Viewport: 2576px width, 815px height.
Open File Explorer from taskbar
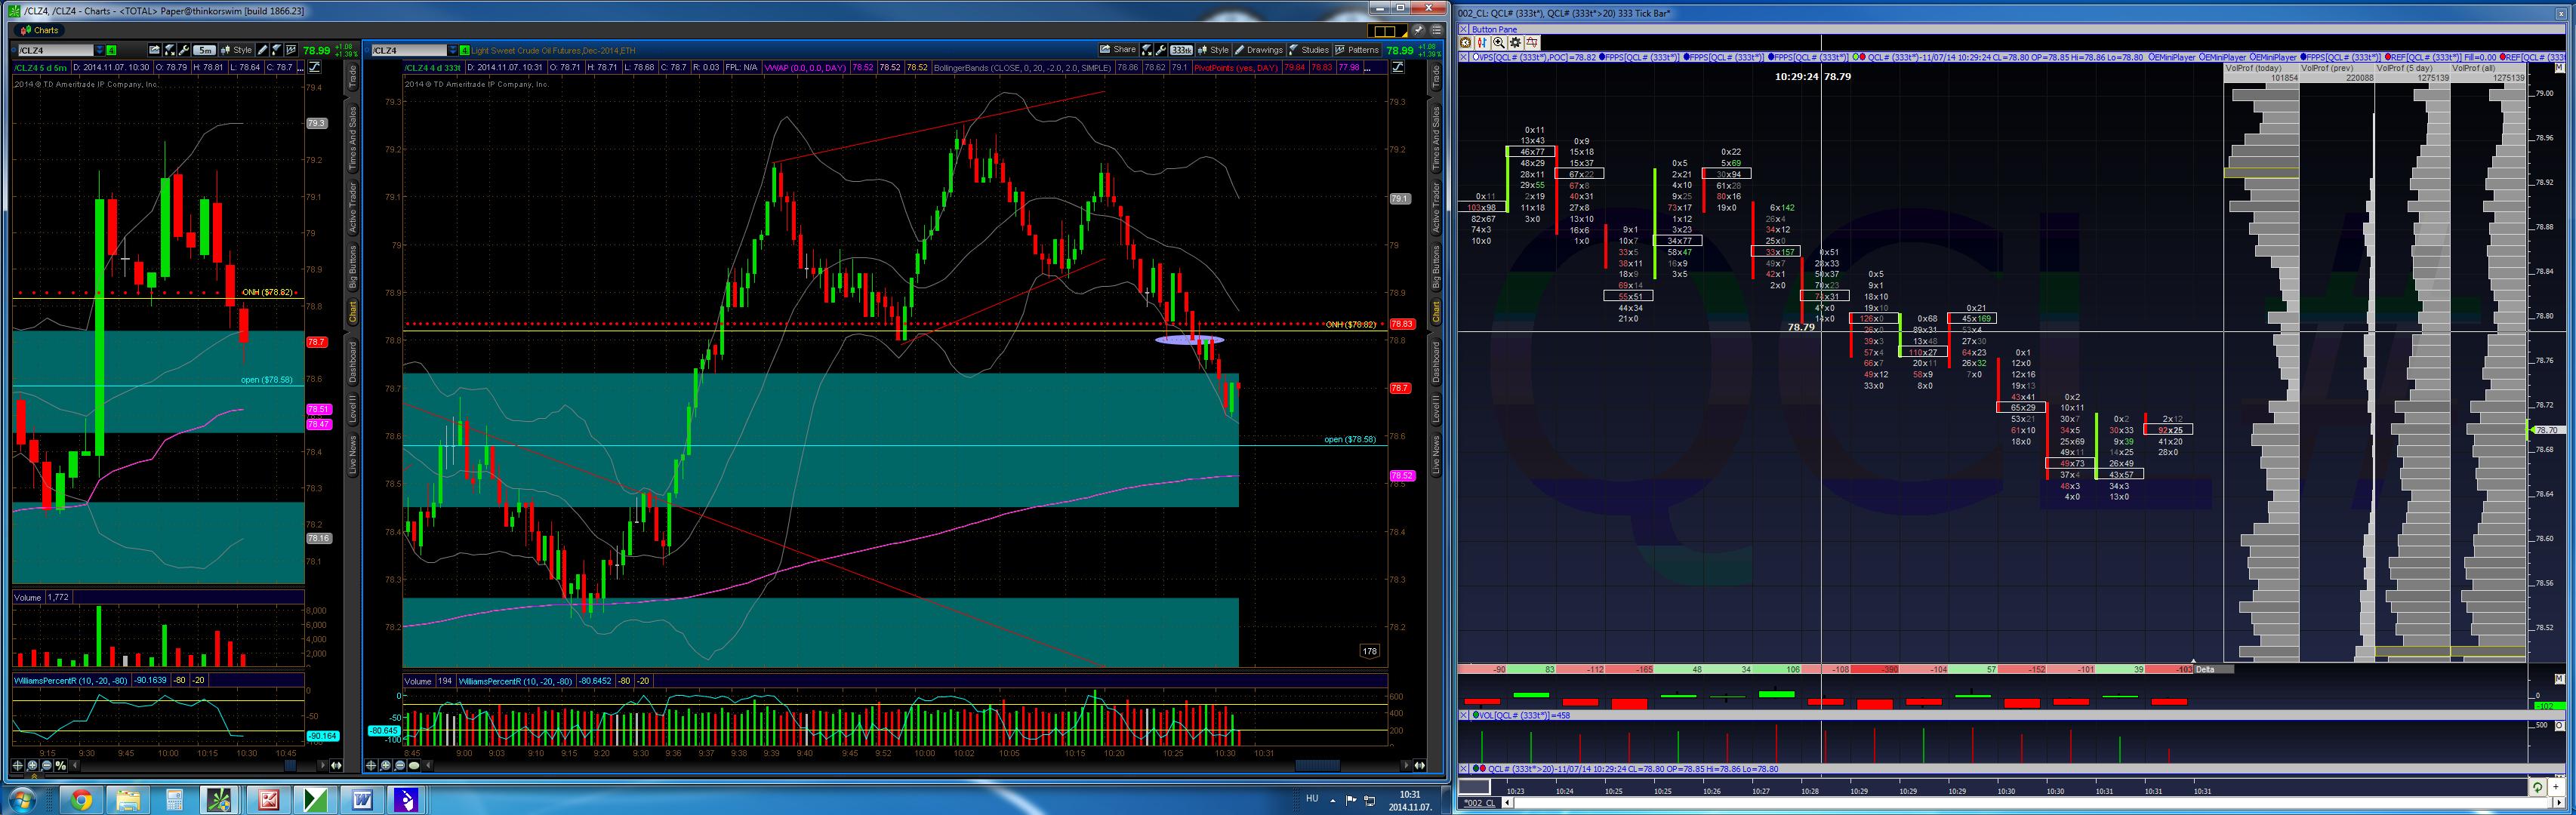[127, 800]
